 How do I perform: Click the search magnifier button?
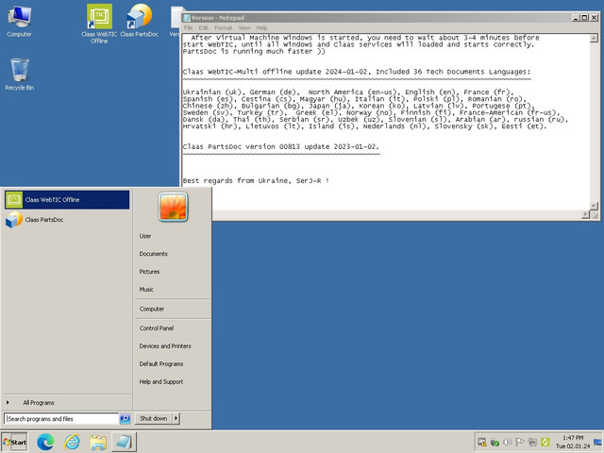125,419
